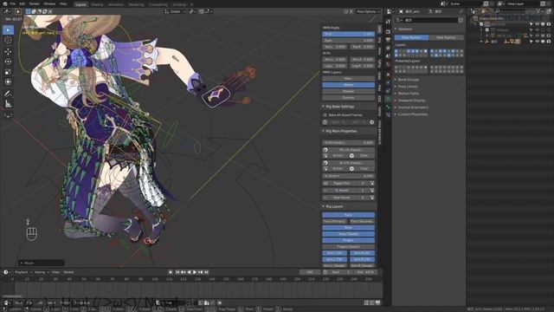
Task: Open the Output properties tab icon
Action: point(389,40)
